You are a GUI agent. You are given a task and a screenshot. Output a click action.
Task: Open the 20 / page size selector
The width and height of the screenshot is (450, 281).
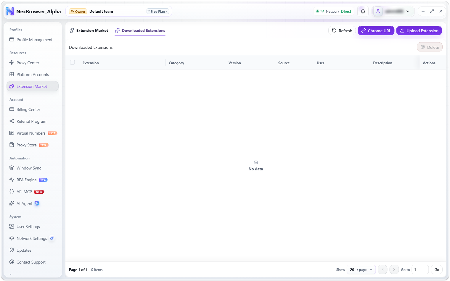tap(361, 269)
